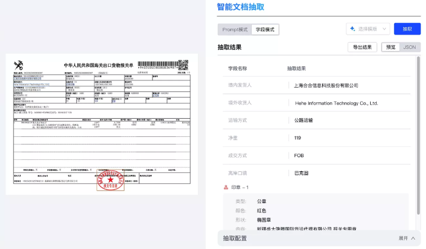Click the QR code on the document

(x=183, y=65)
